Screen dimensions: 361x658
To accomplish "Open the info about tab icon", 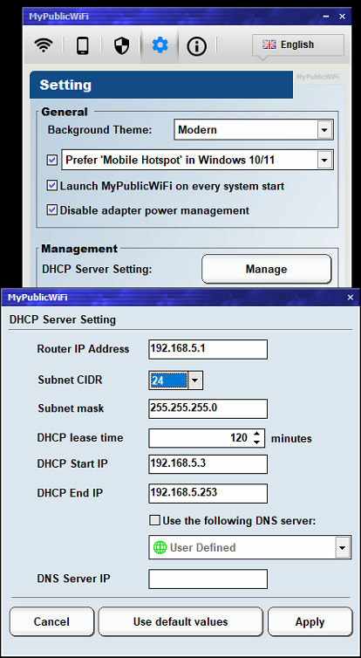I will [197, 46].
